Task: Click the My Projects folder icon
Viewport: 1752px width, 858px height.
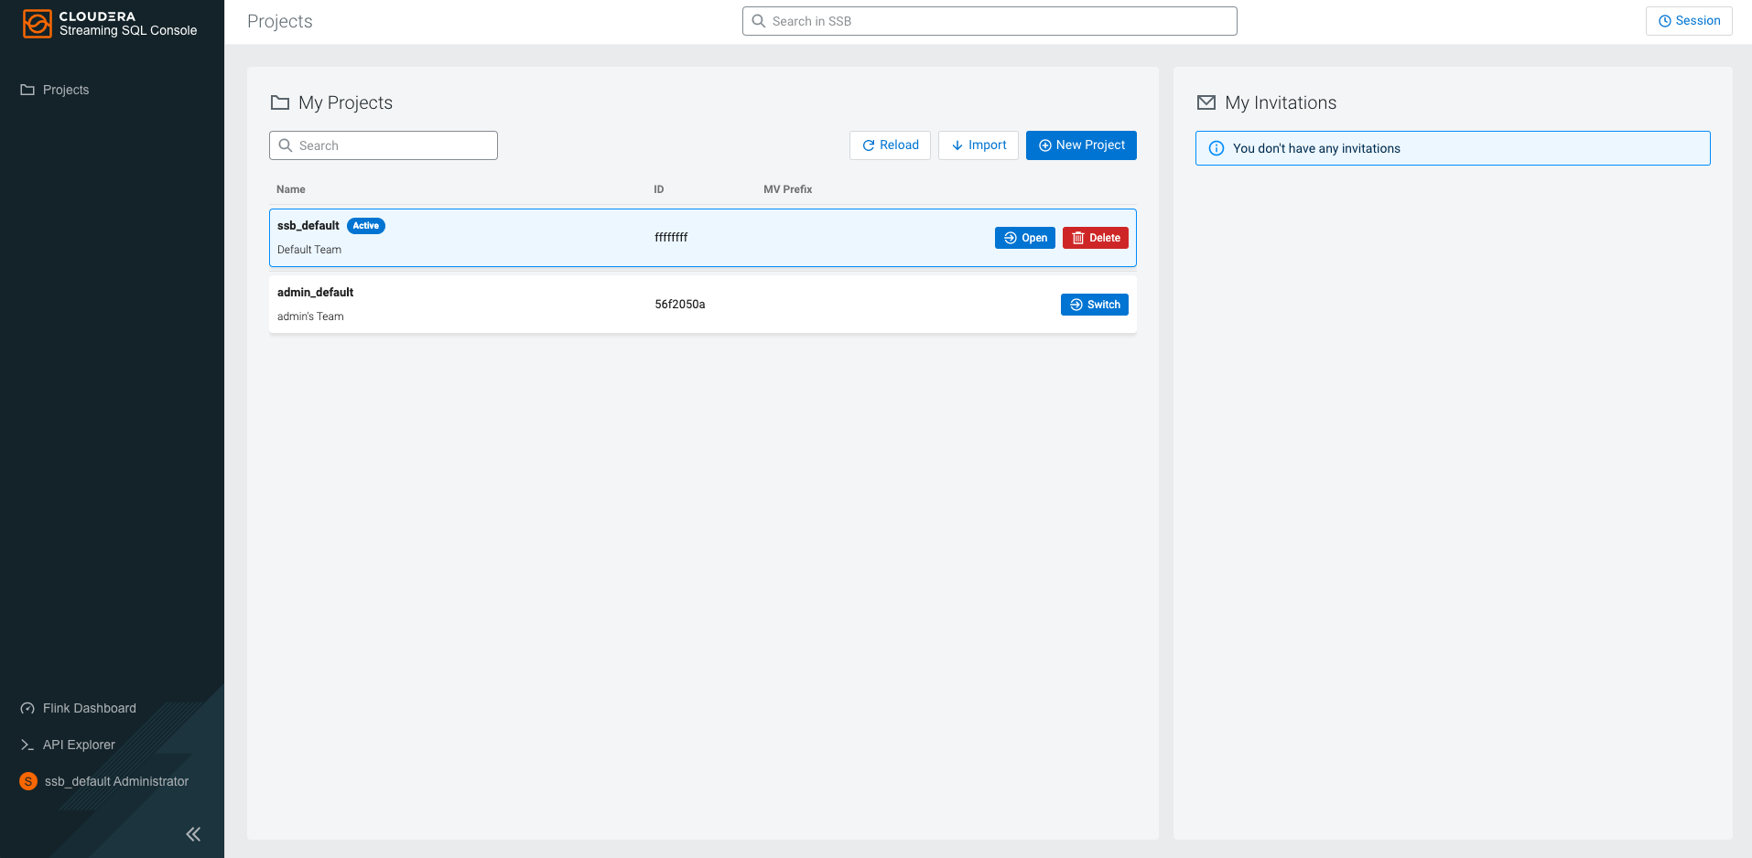Action: coord(280,102)
